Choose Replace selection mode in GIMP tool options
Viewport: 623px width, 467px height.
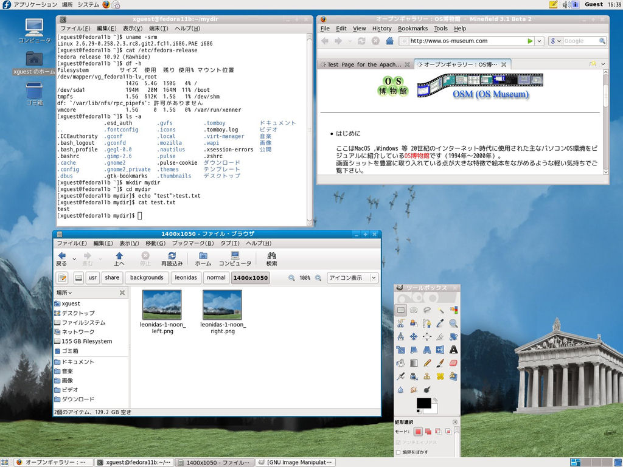point(418,431)
